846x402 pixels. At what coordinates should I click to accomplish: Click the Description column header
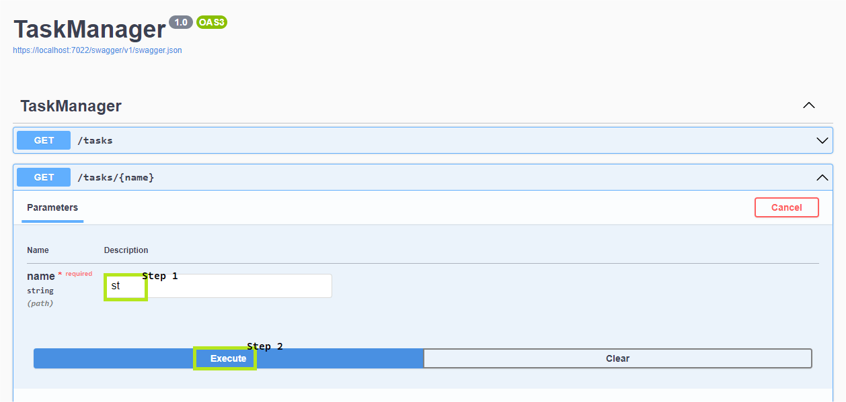tap(126, 250)
